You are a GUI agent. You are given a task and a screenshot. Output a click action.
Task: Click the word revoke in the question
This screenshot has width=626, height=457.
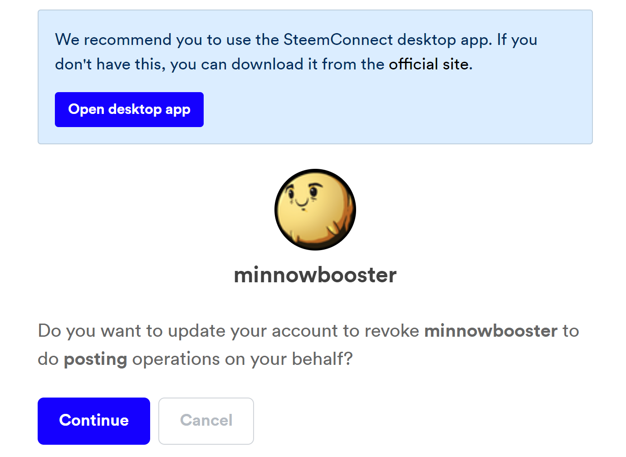tap(391, 331)
